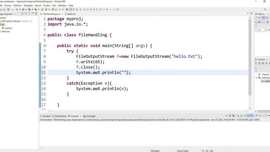This screenshot has height=152, width=270.
Task: Close the Task List view
Action: [267, 14]
